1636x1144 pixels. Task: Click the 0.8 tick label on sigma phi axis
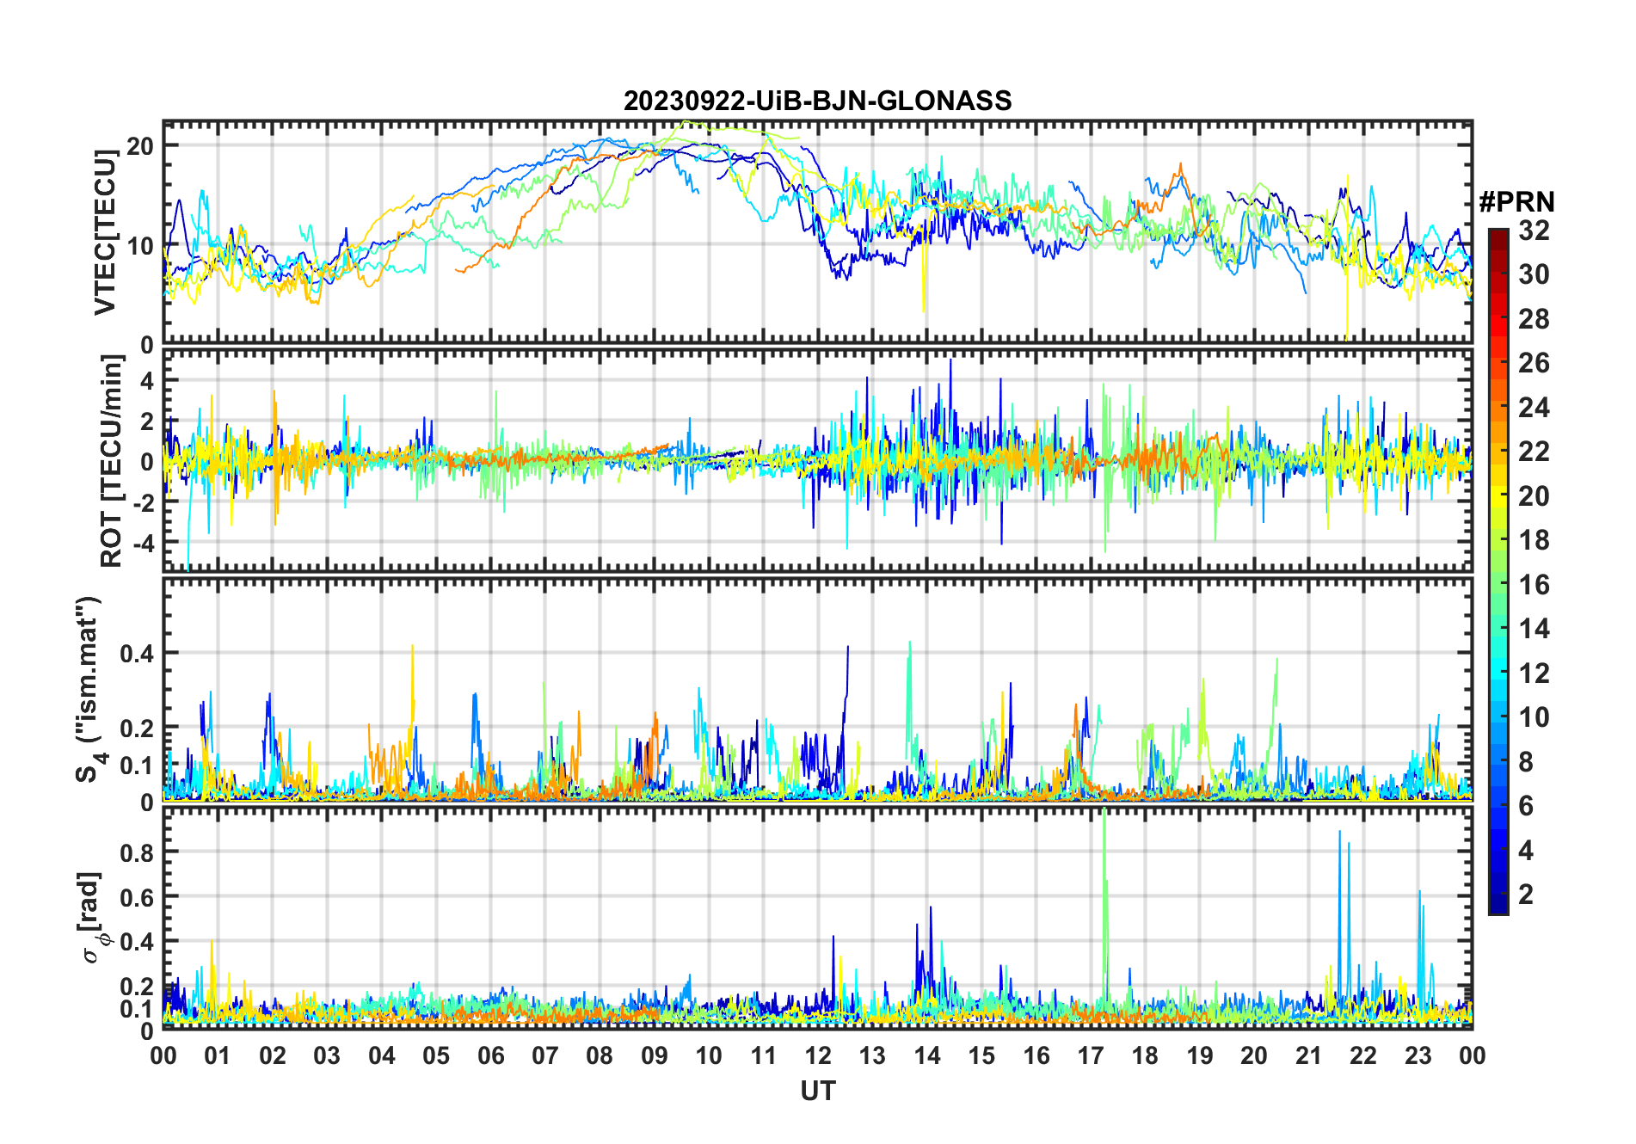pos(137,852)
